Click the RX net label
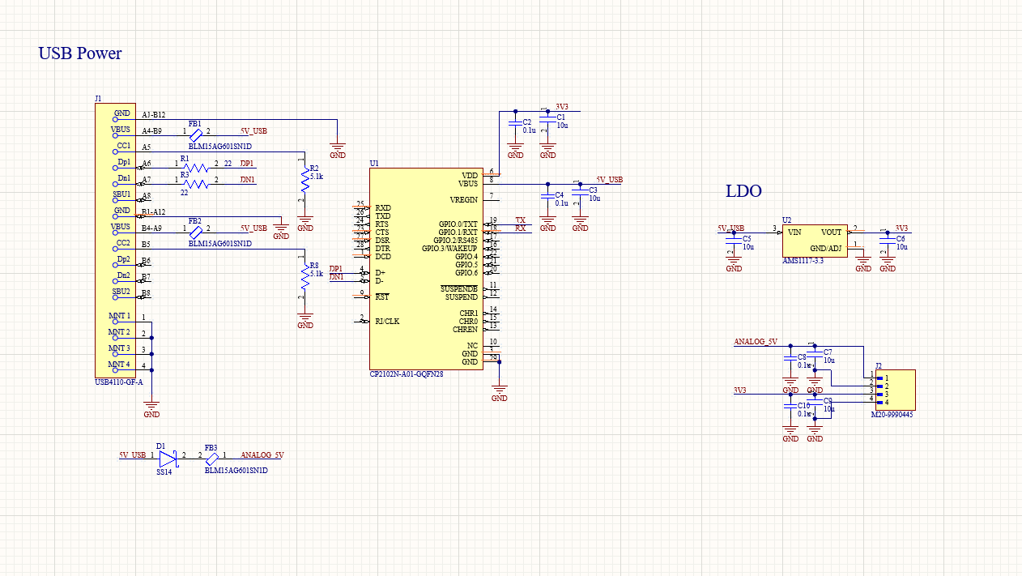1022x576 pixels. 520,228
